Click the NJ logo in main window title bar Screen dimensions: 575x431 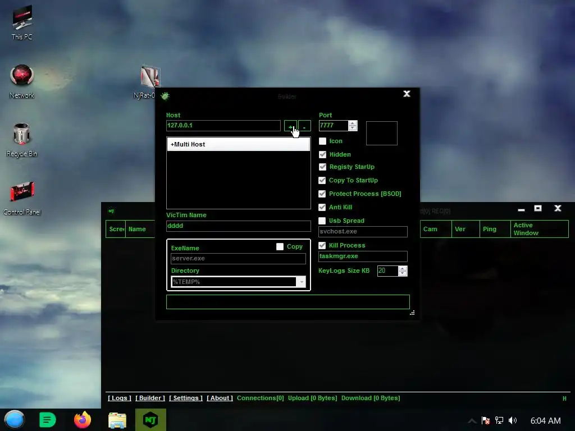[111, 211]
